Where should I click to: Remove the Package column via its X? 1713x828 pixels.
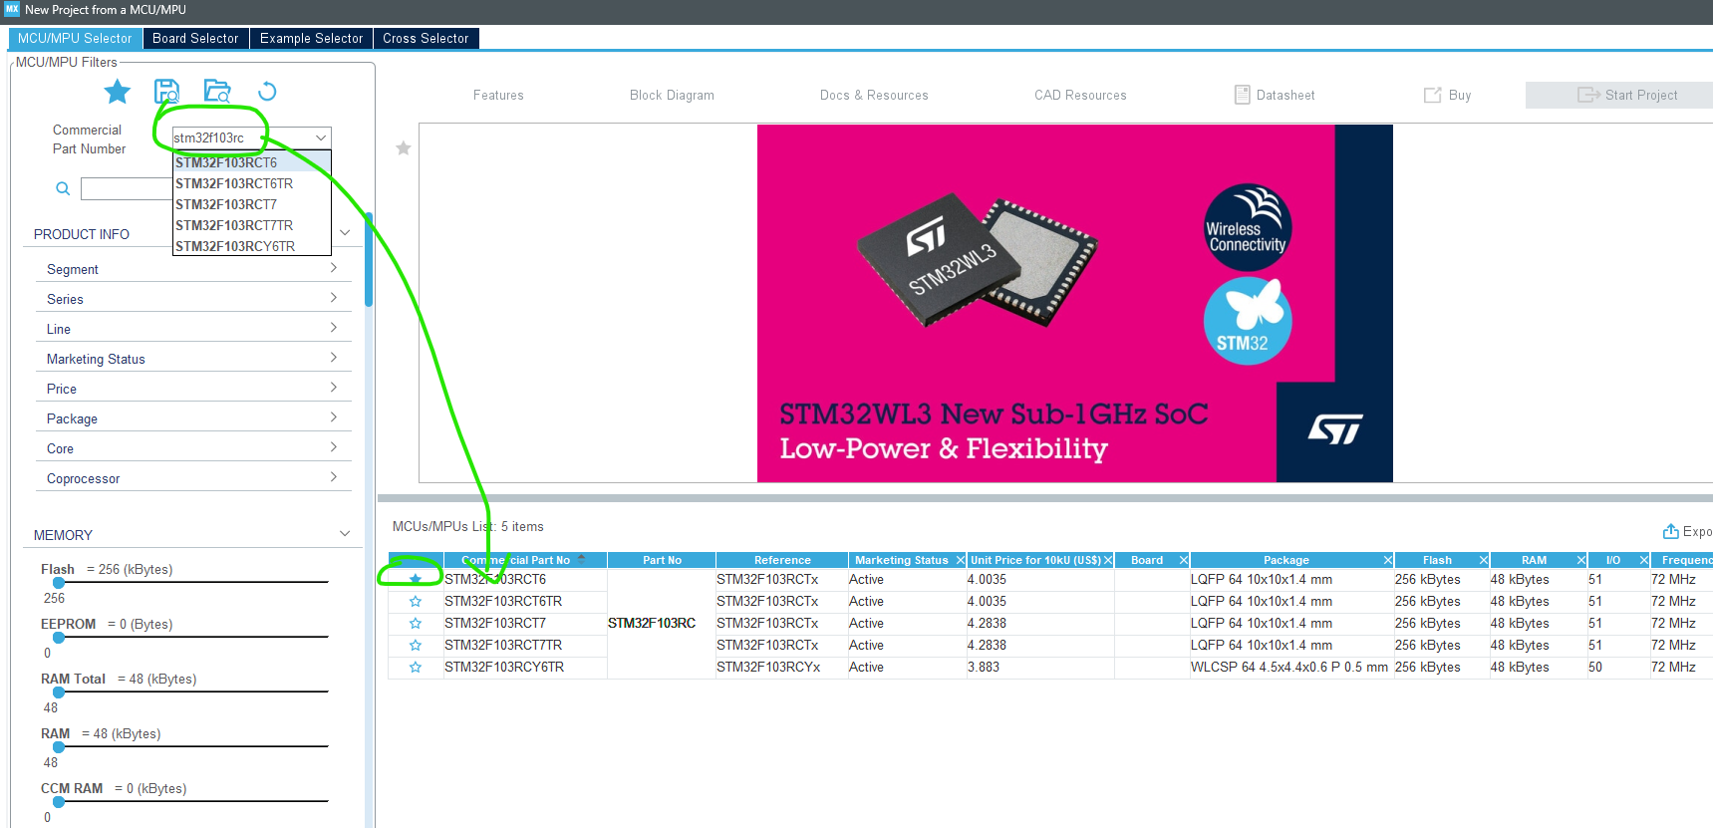tap(1388, 560)
